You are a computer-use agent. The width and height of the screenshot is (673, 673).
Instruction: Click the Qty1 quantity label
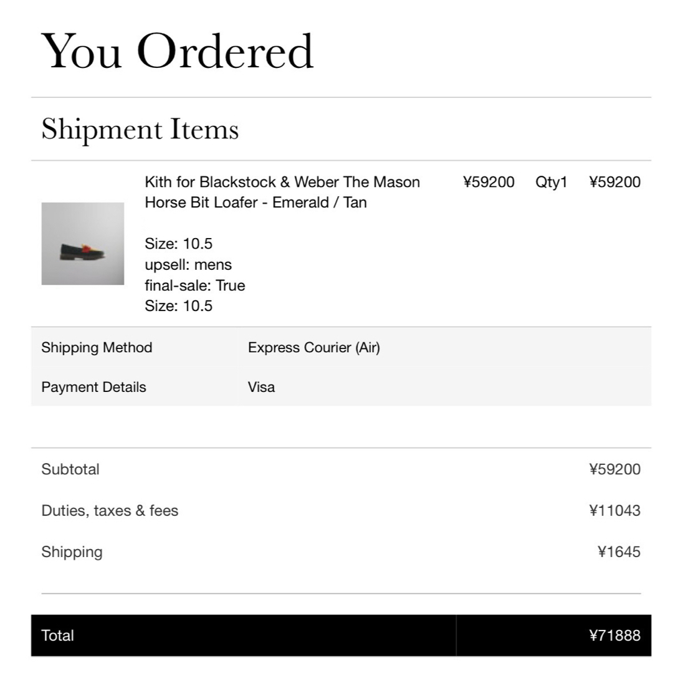551,183
